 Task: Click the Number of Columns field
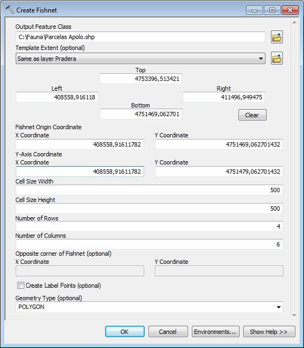(150, 244)
